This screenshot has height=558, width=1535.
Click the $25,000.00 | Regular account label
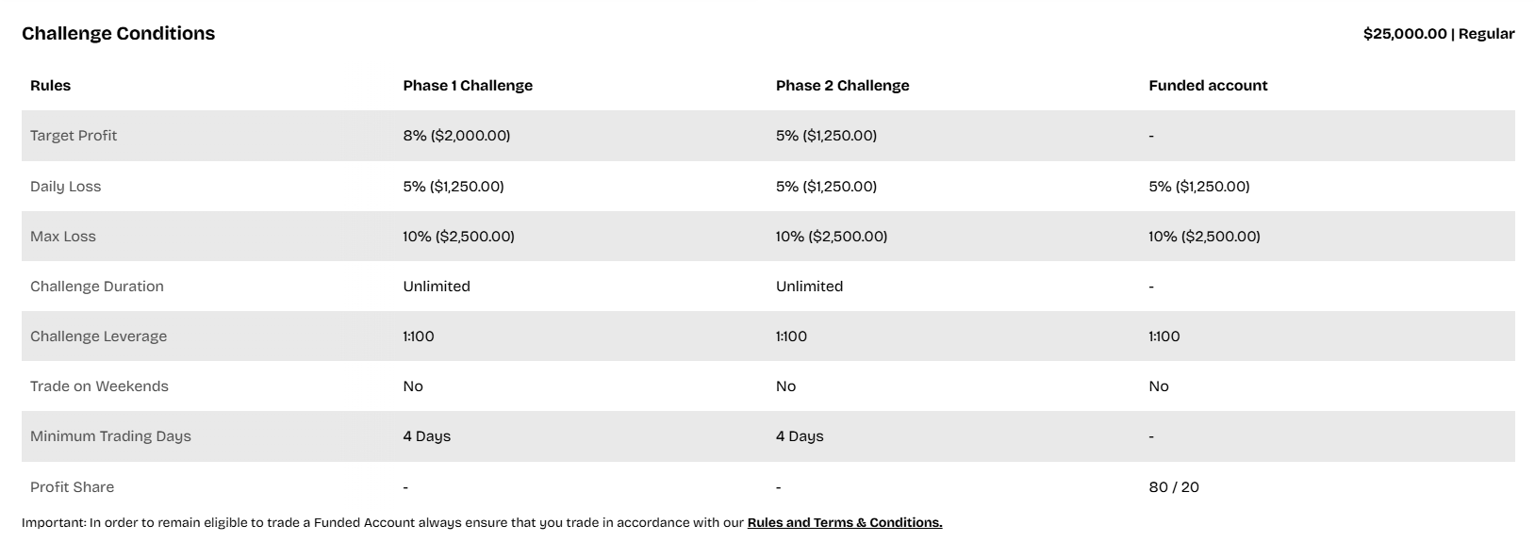click(x=1438, y=34)
